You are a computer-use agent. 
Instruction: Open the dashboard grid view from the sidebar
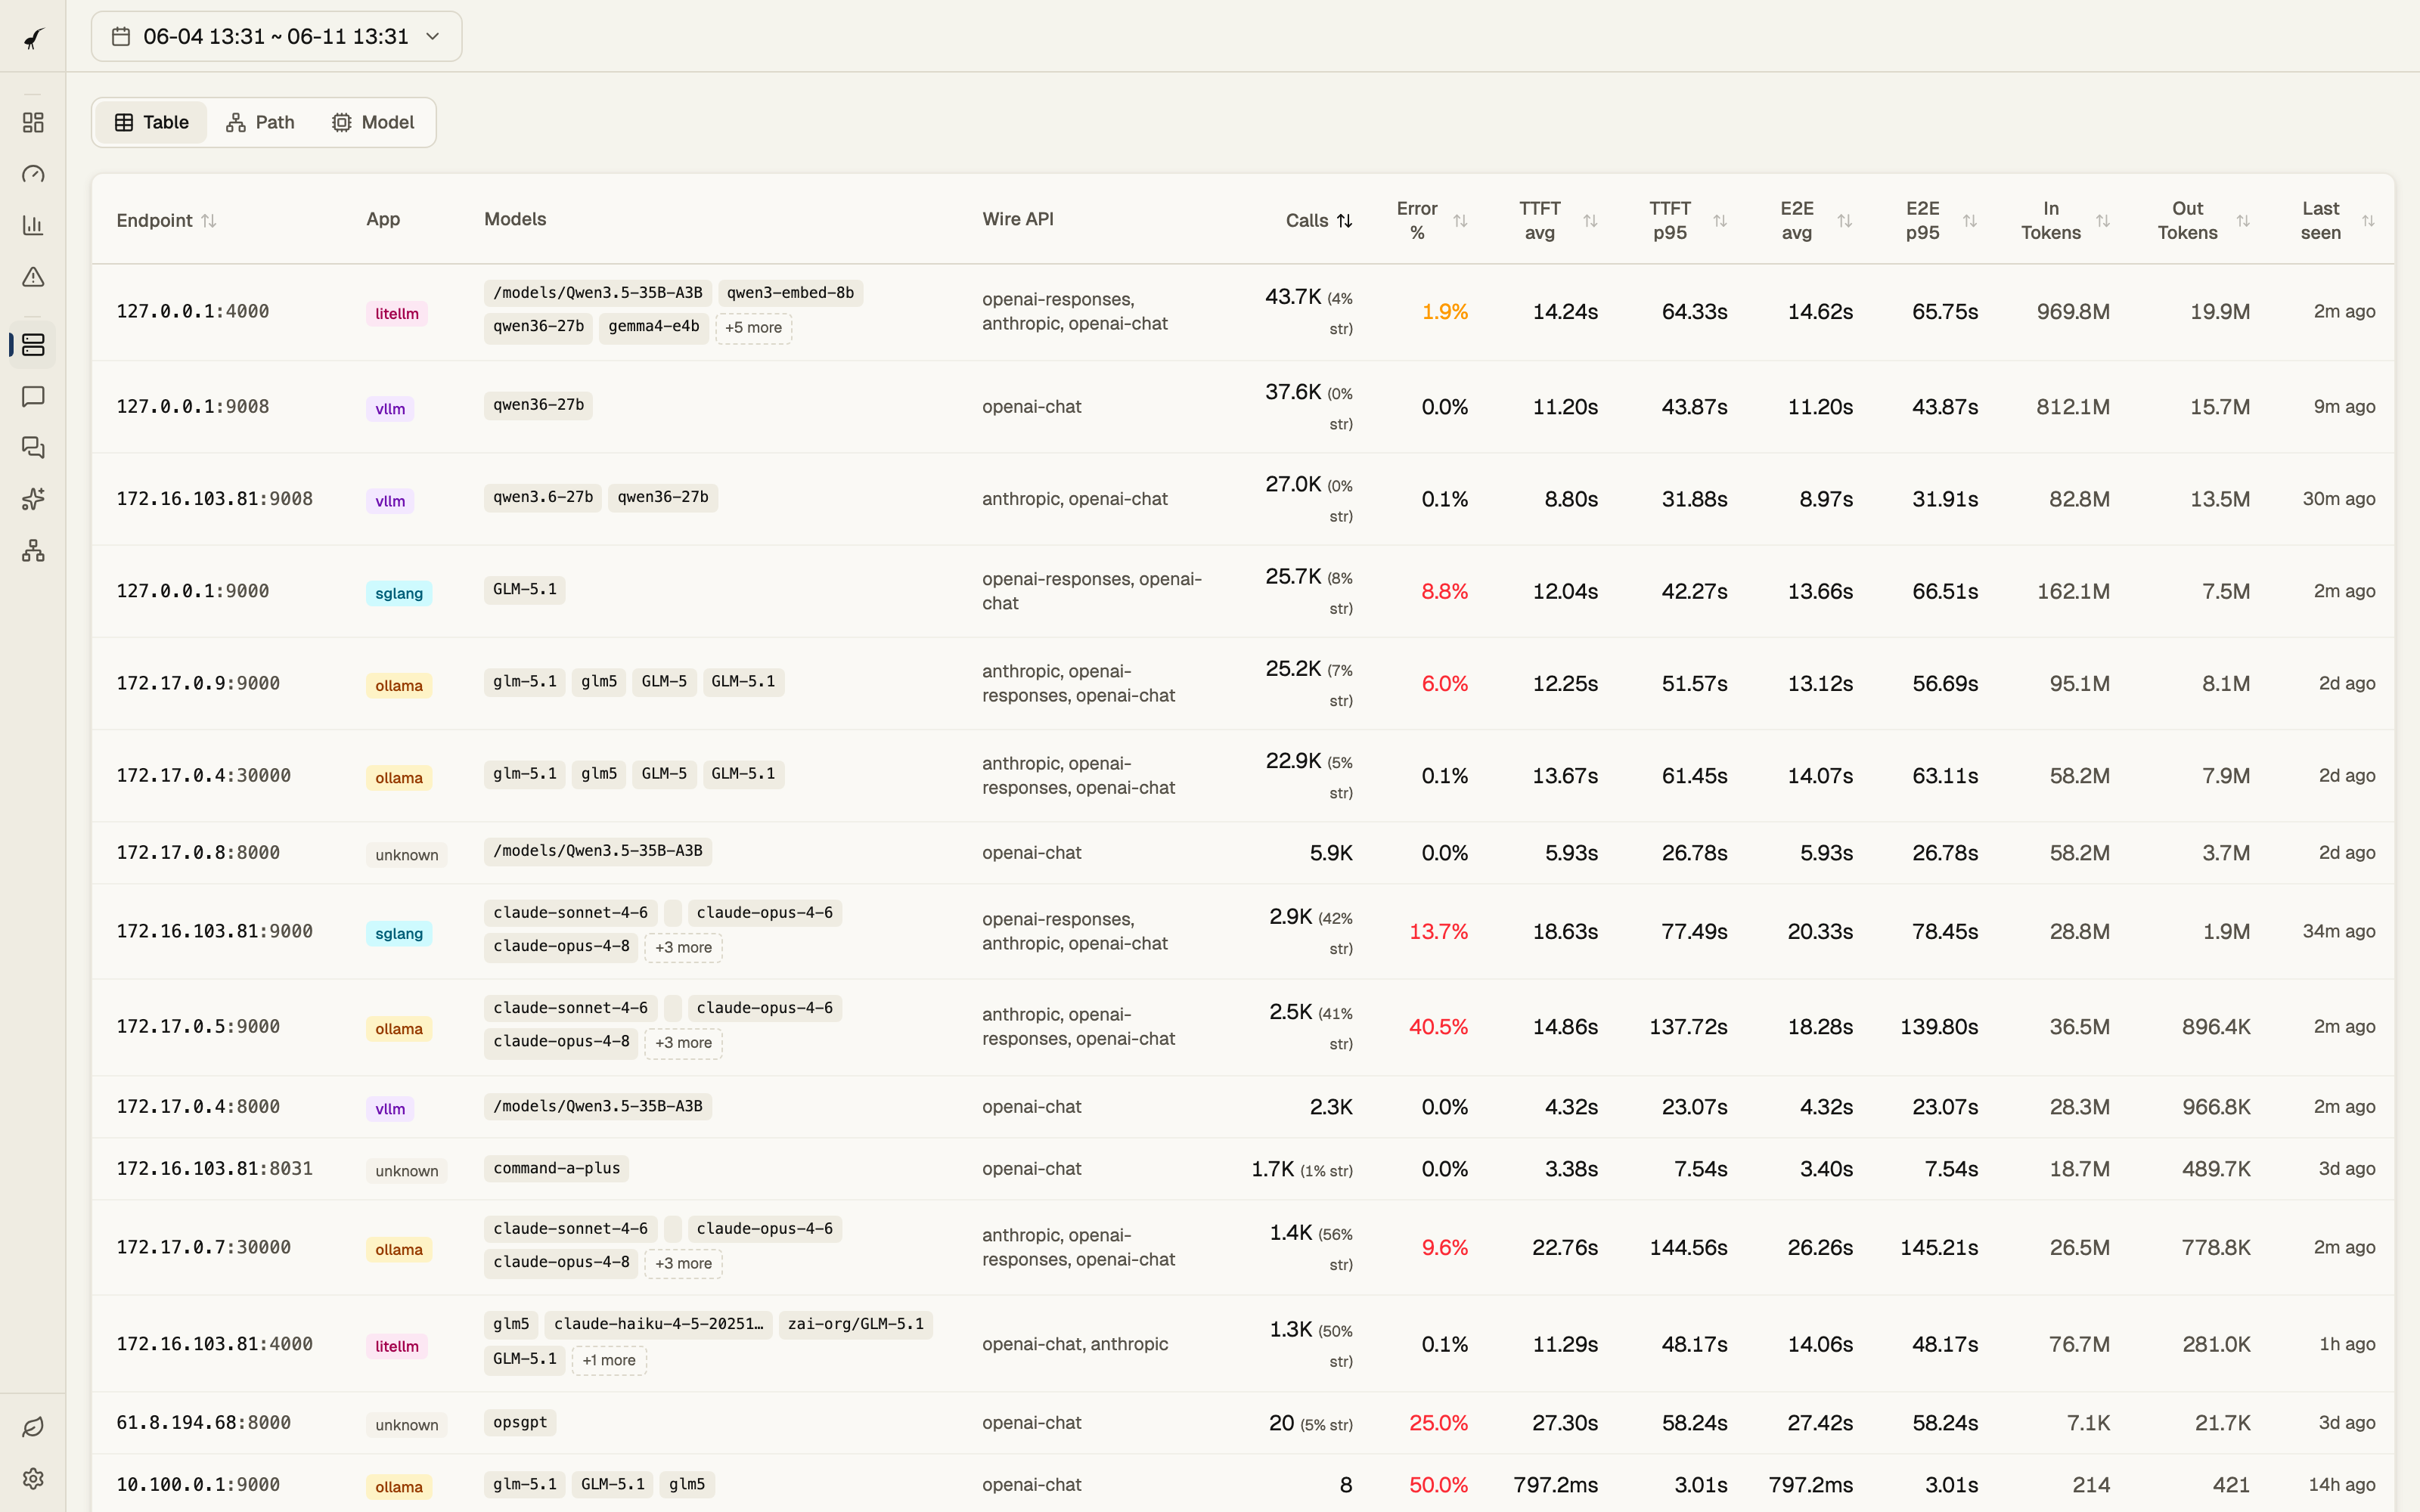(x=33, y=122)
